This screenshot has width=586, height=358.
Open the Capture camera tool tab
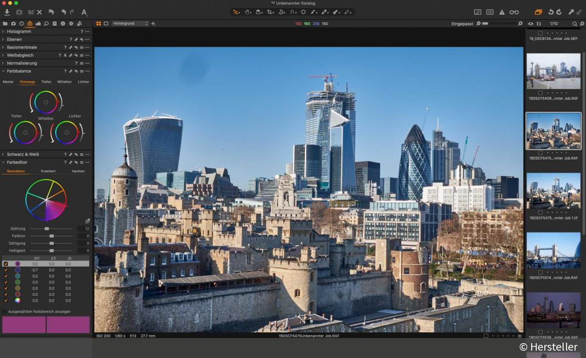pyautogui.click(x=14, y=23)
